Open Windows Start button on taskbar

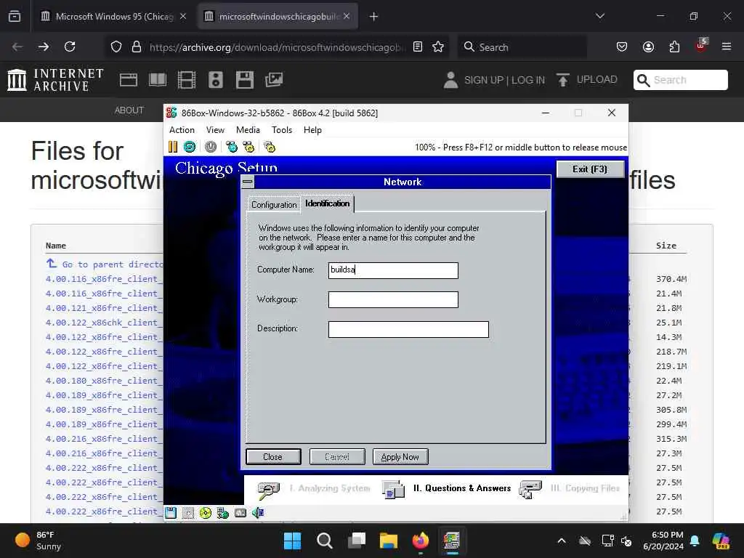coord(292,541)
